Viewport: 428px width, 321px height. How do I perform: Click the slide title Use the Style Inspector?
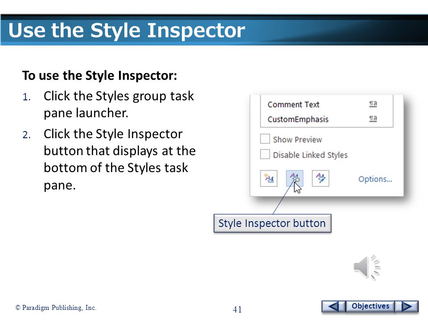click(x=127, y=30)
